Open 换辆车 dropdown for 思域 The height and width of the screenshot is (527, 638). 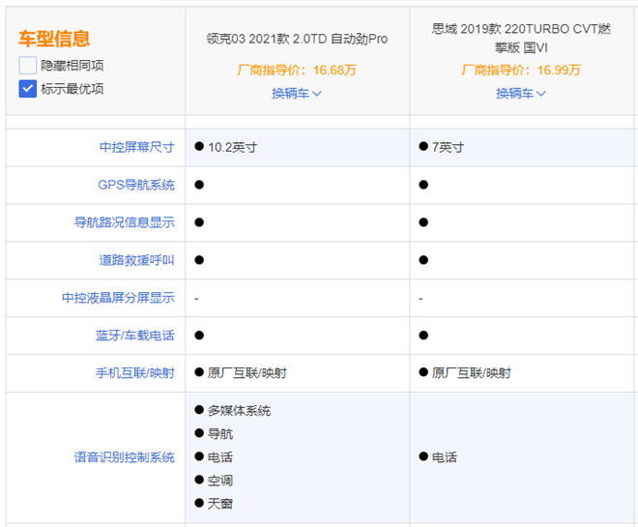point(521,94)
